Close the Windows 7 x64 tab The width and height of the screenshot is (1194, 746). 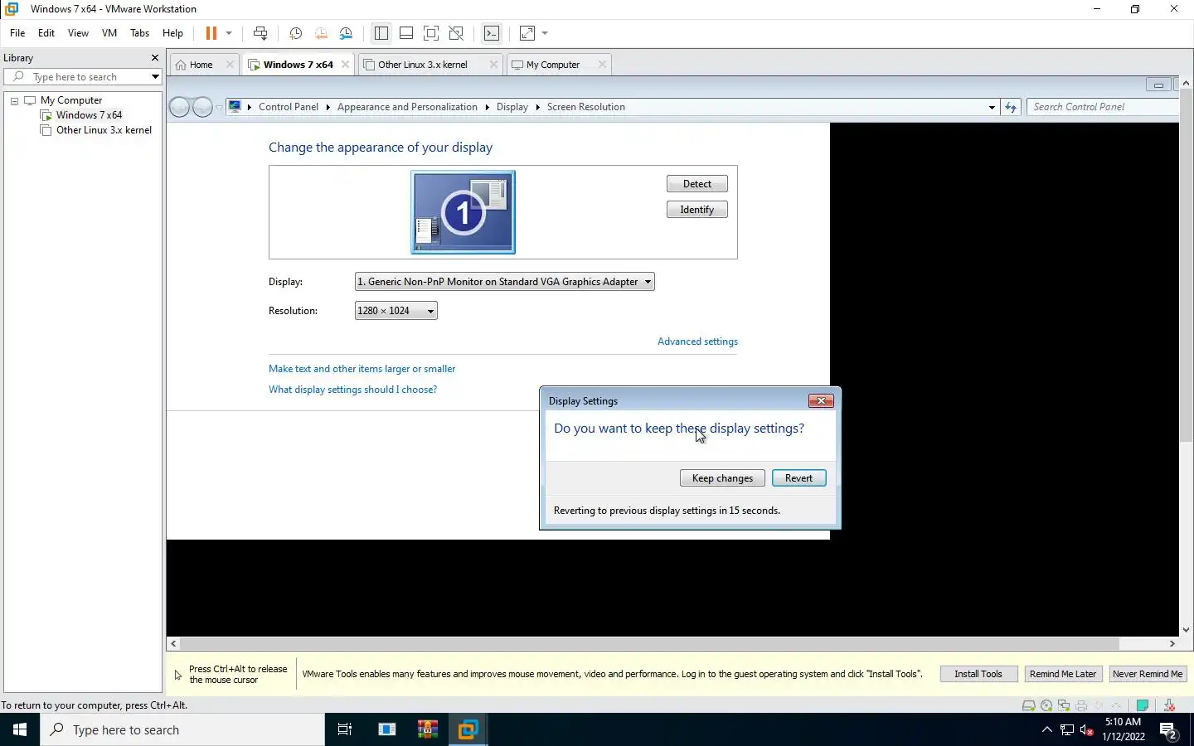point(346,65)
